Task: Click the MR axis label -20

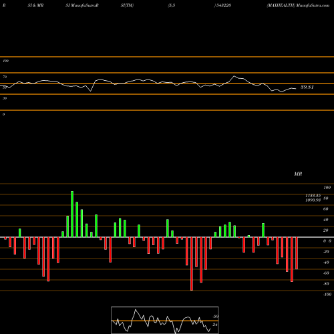Action: (326, 252)
